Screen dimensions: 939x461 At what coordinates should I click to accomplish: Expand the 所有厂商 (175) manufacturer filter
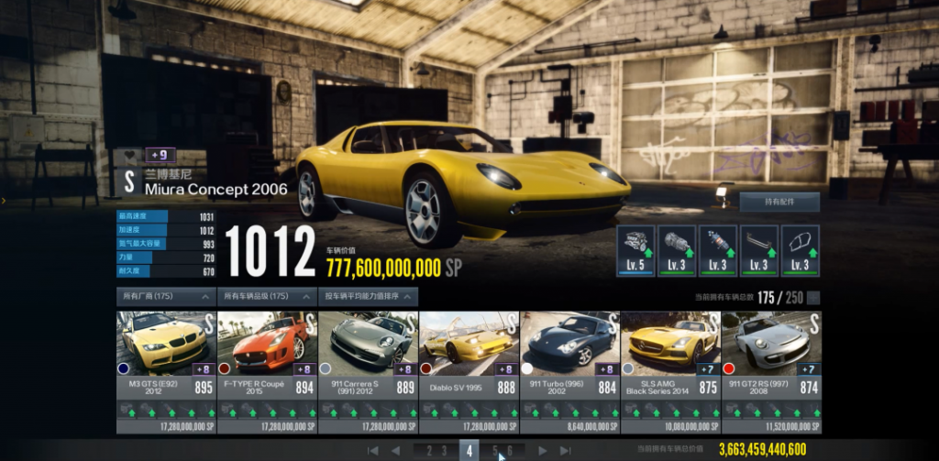pyautogui.click(x=166, y=296)
